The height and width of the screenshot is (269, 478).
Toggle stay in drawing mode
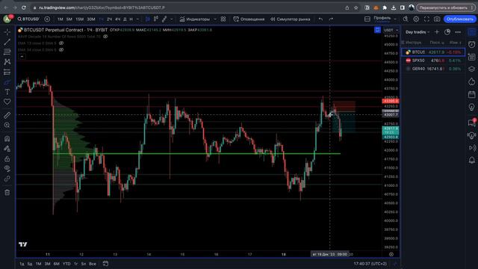click(x=7, y=149)
